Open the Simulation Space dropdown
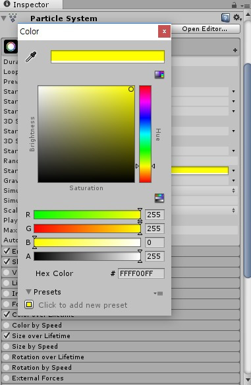This screenshot has width=251, height=385. click(x=234, y=190)
